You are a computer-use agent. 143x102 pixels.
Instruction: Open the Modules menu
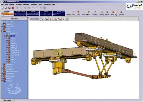tap(19, 4)
